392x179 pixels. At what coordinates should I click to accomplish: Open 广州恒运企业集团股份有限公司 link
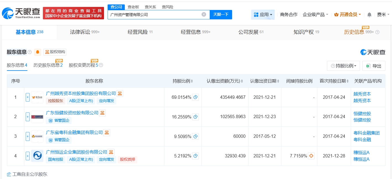[76, 152]
